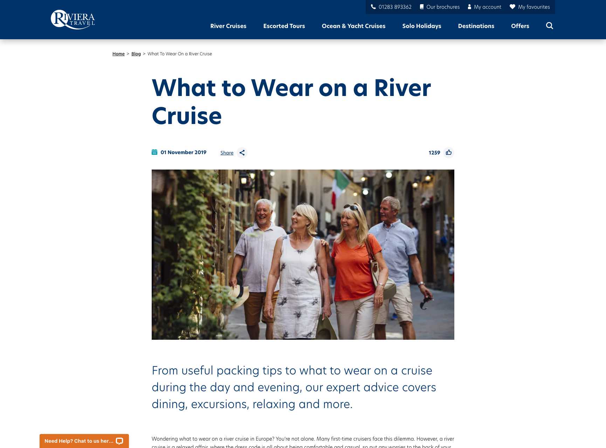Expand the Destinations menu
606x448 pixels.
(476, 26)
